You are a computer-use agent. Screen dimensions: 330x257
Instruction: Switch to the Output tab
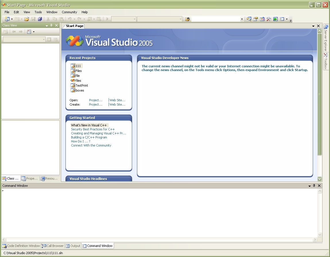(73, 246)
